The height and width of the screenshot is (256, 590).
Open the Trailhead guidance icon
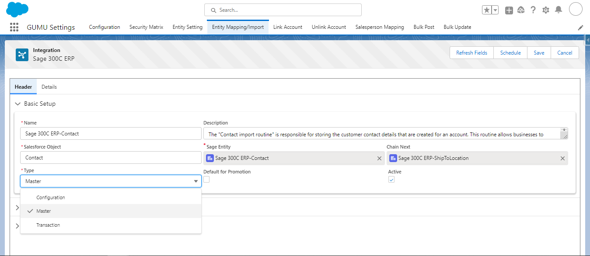click(520, 10)
